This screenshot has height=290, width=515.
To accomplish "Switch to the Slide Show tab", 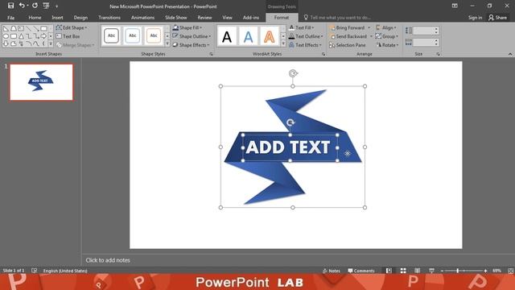I will (175, 18).
